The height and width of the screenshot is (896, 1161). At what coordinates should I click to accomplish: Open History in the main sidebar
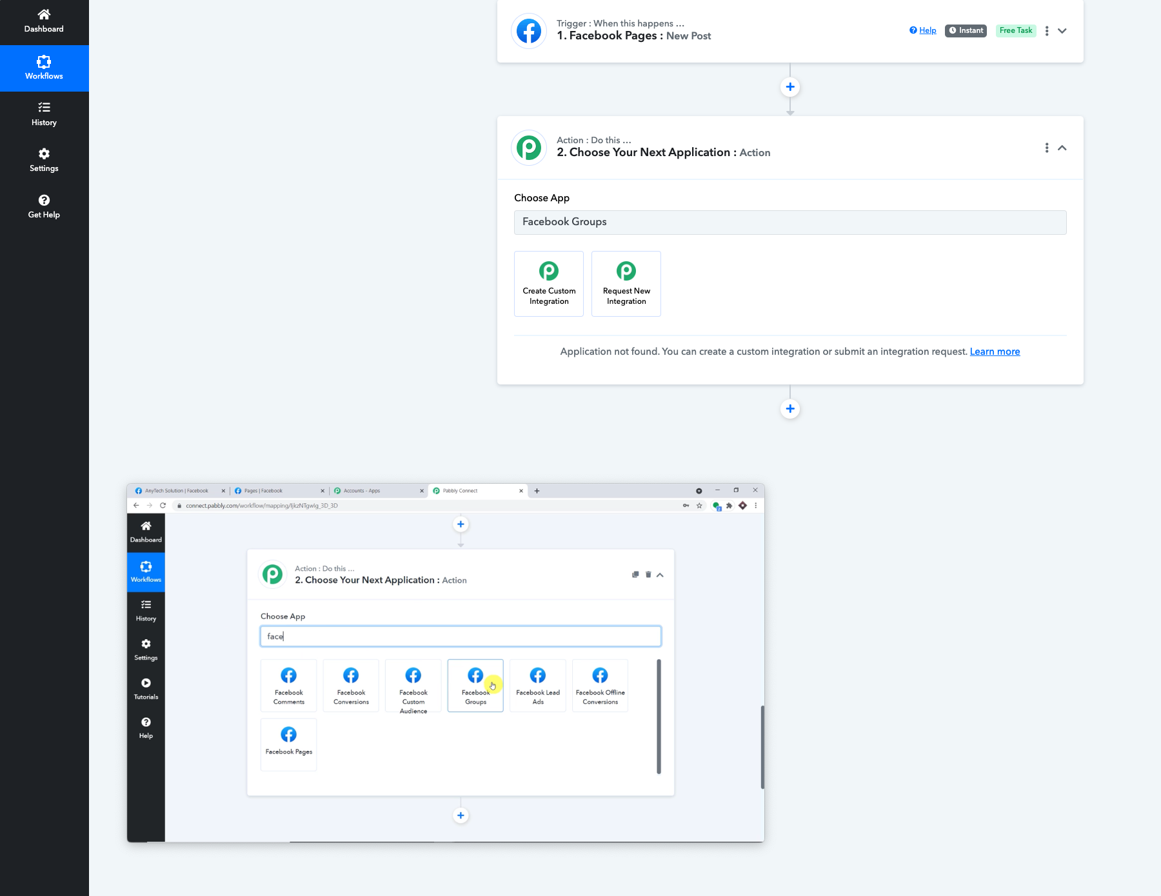pyautogui.click(x=44, y=114)
